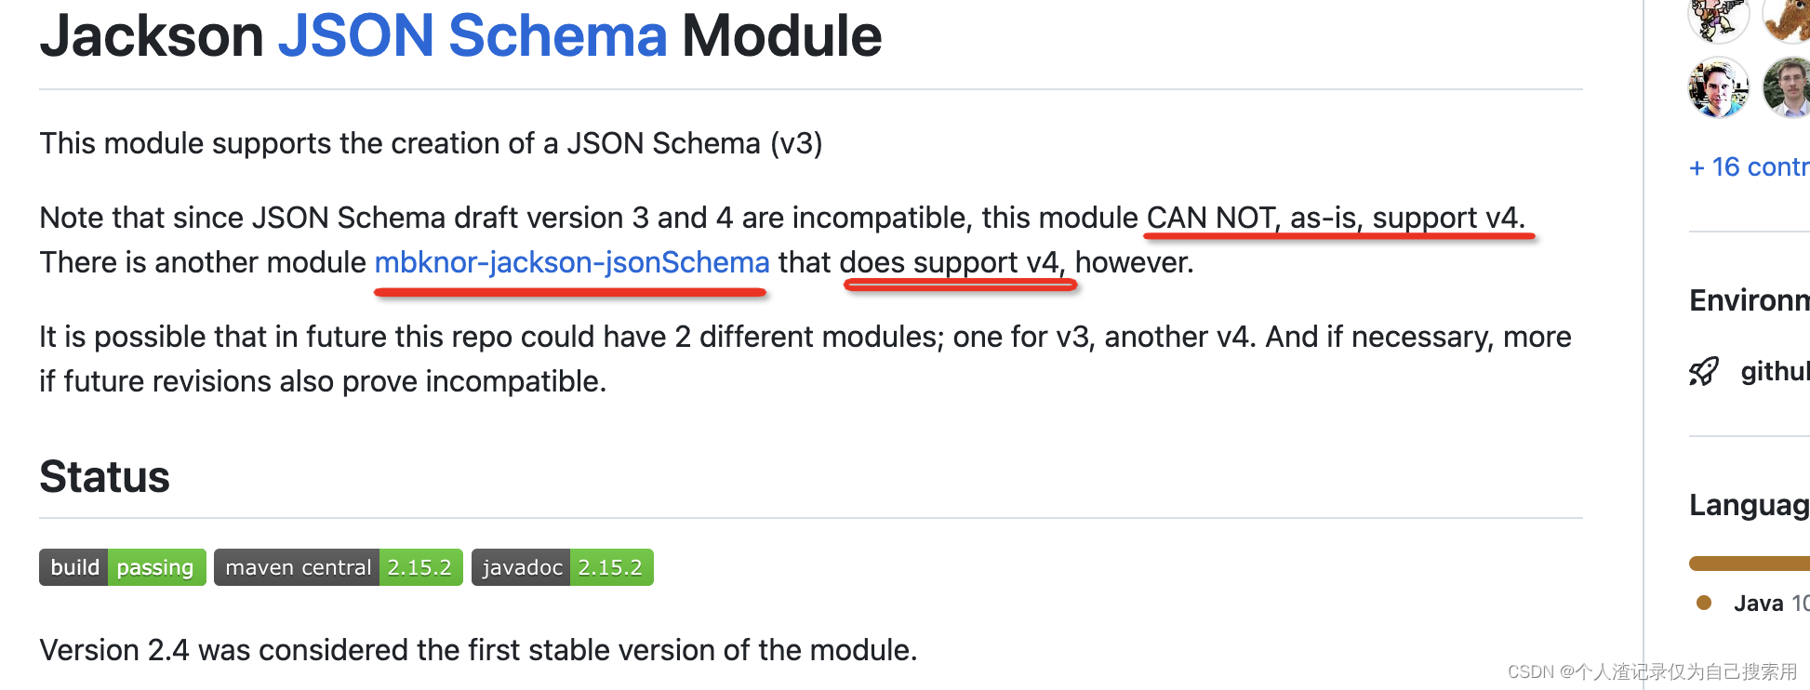1810x690 pixels.
Task: Click the green passing label on the build badge
Action: click(155, 566)
